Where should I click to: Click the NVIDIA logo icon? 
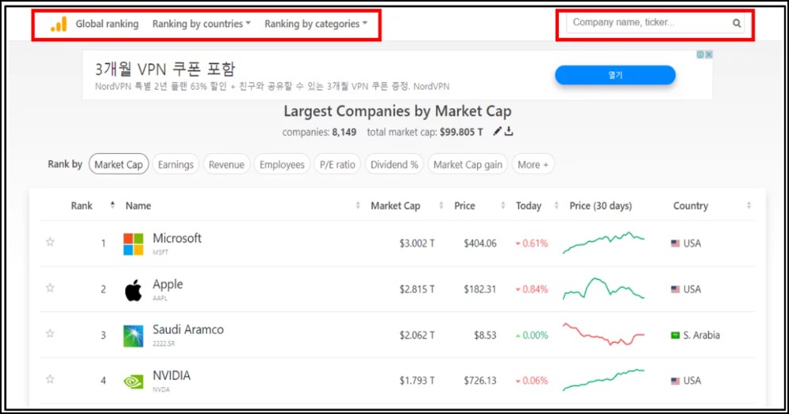(x=133, y=381)
